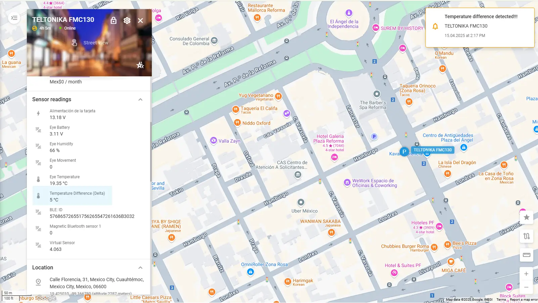
Task: Collapse the Location section
Action: pyautogui.click(x=140, y=268)
